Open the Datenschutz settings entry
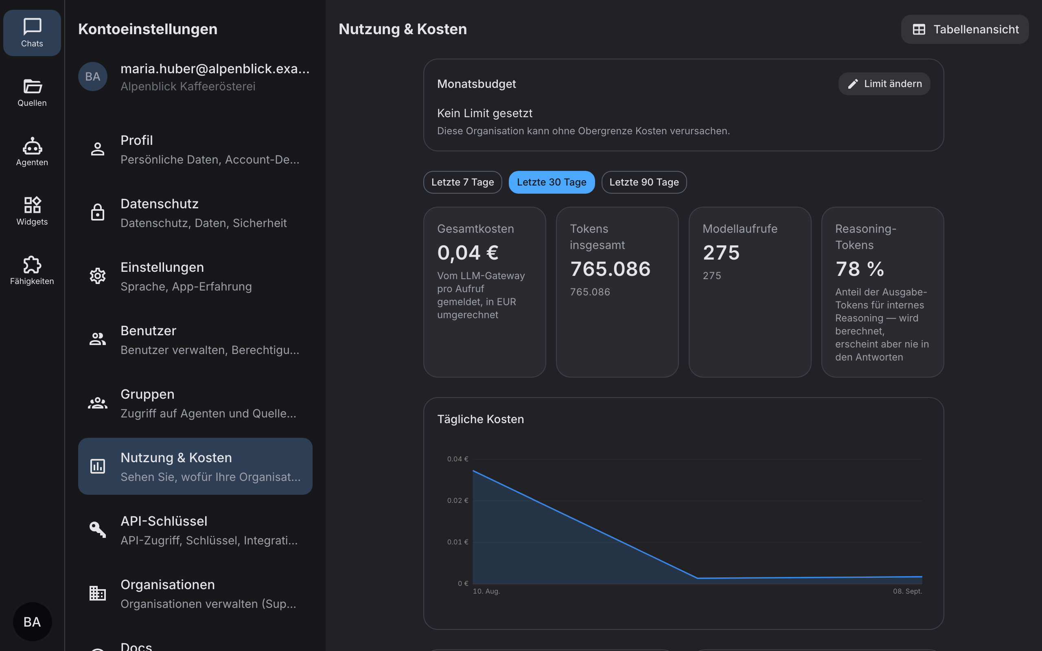Image resolution: width=1042 pixels, height=651 pixels. 195,213
